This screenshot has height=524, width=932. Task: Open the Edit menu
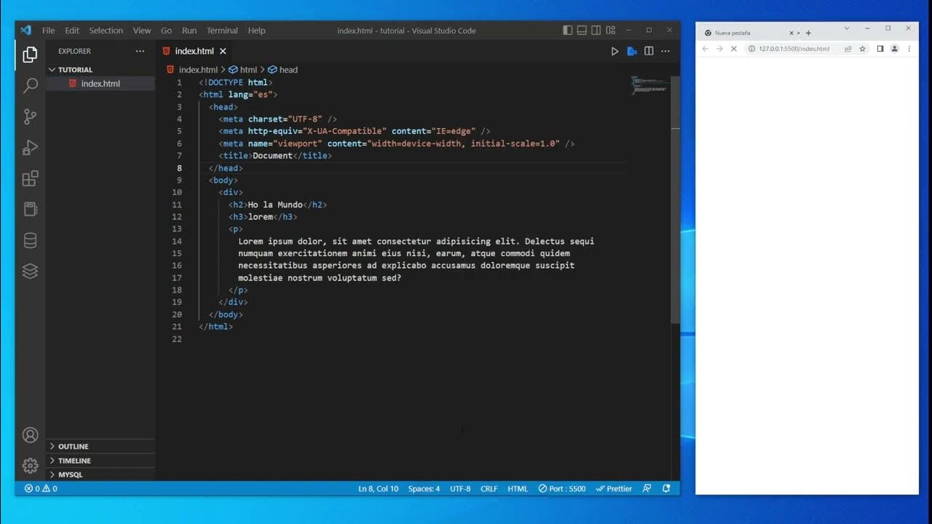[72, 31]
